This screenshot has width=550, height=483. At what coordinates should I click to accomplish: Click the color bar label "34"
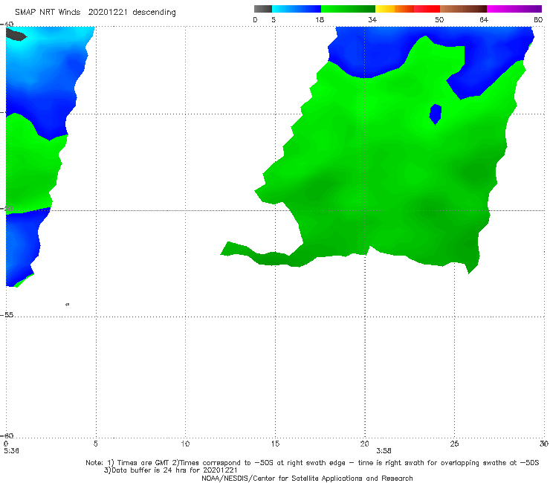pyautogui.click(x=372, y=19)
